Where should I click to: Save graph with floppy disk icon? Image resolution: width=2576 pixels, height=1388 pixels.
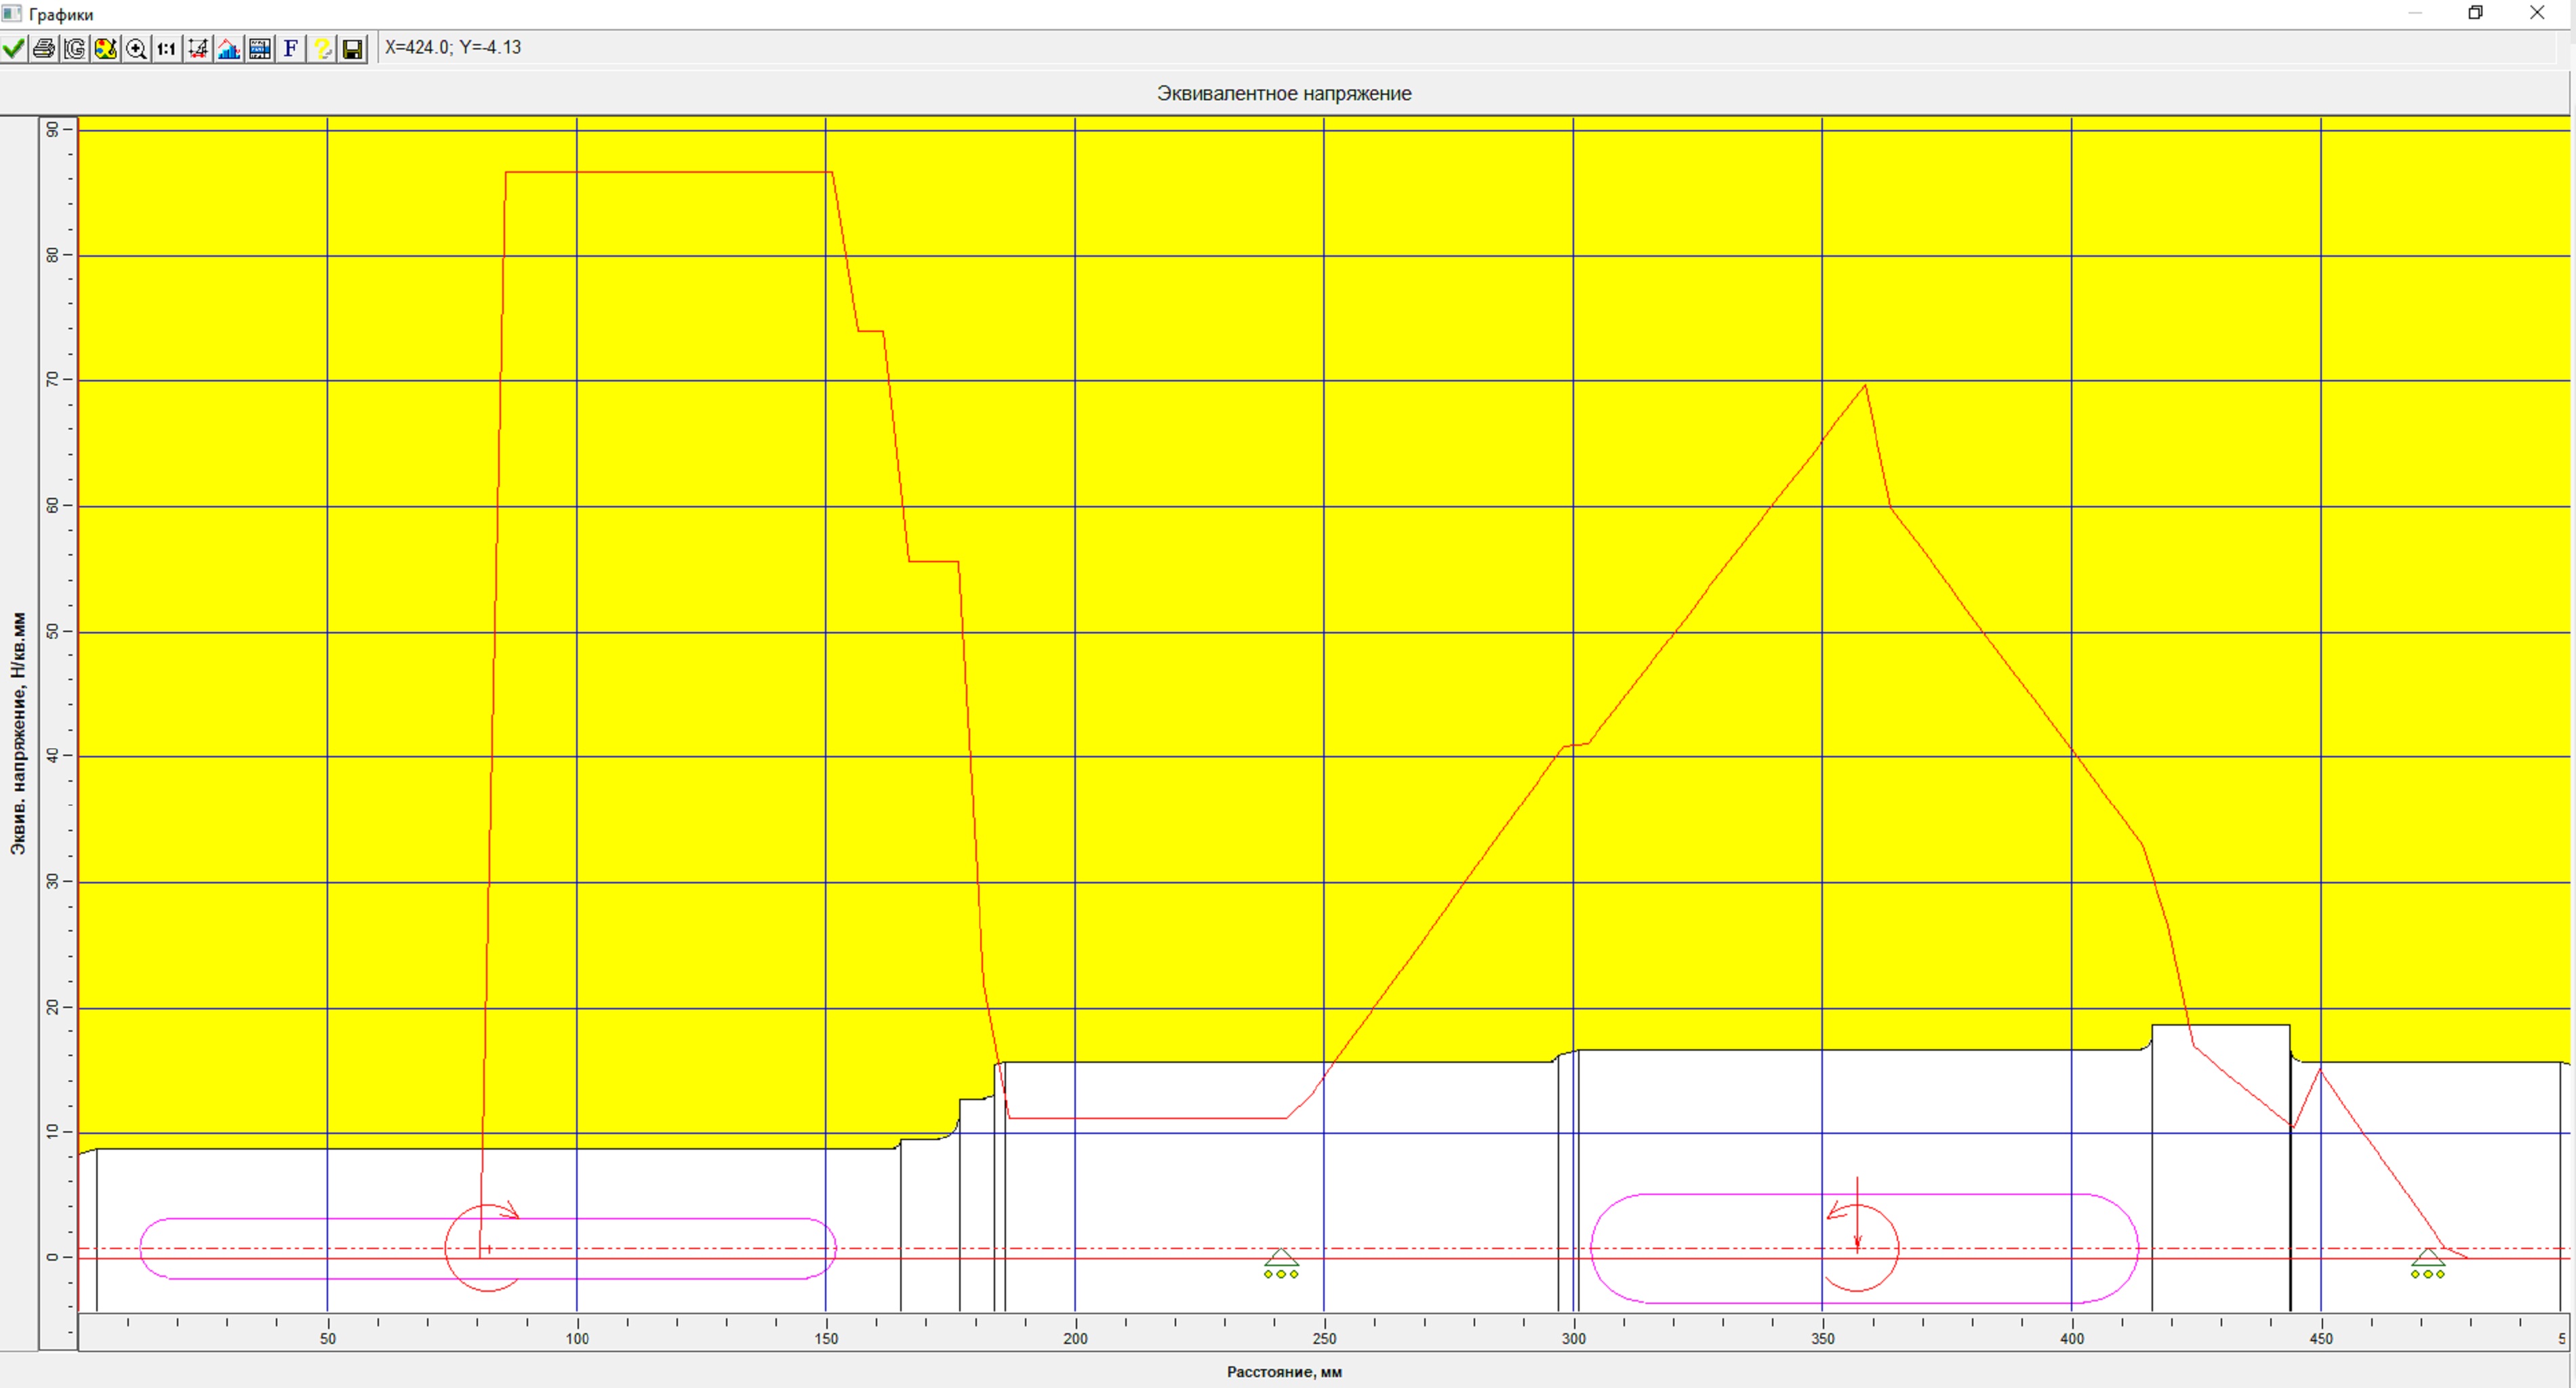[x=353, y=48]
